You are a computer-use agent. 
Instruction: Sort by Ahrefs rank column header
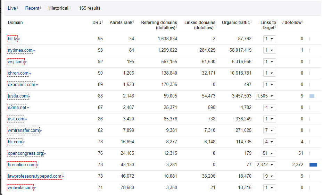click(x=121, y=23)
